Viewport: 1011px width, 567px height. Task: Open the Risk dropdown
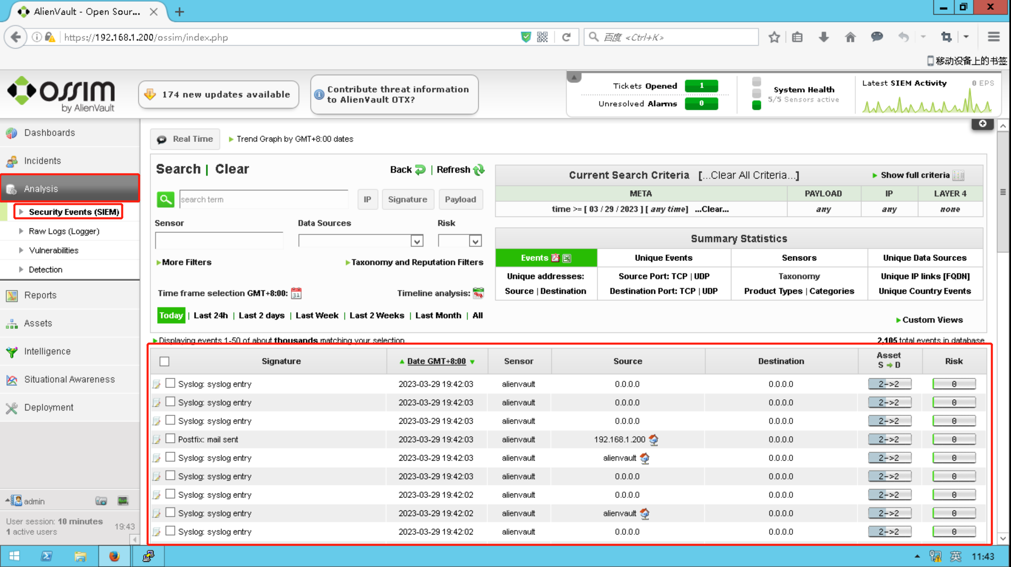coord(475,241)
